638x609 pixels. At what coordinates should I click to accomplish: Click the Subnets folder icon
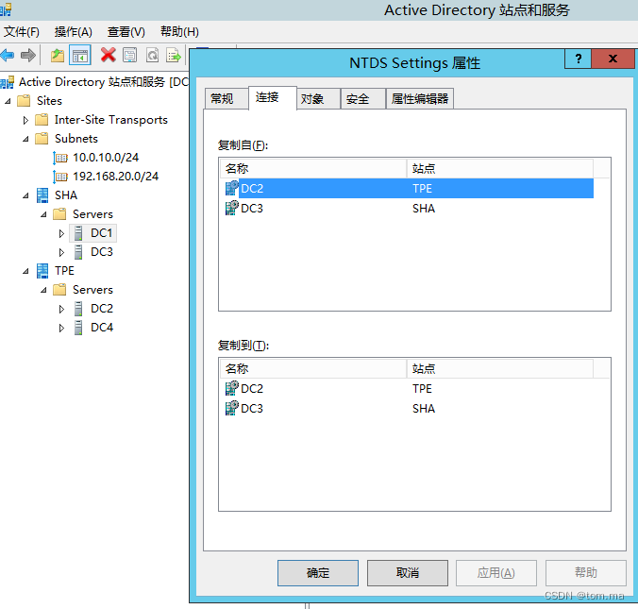pos(42,139)
